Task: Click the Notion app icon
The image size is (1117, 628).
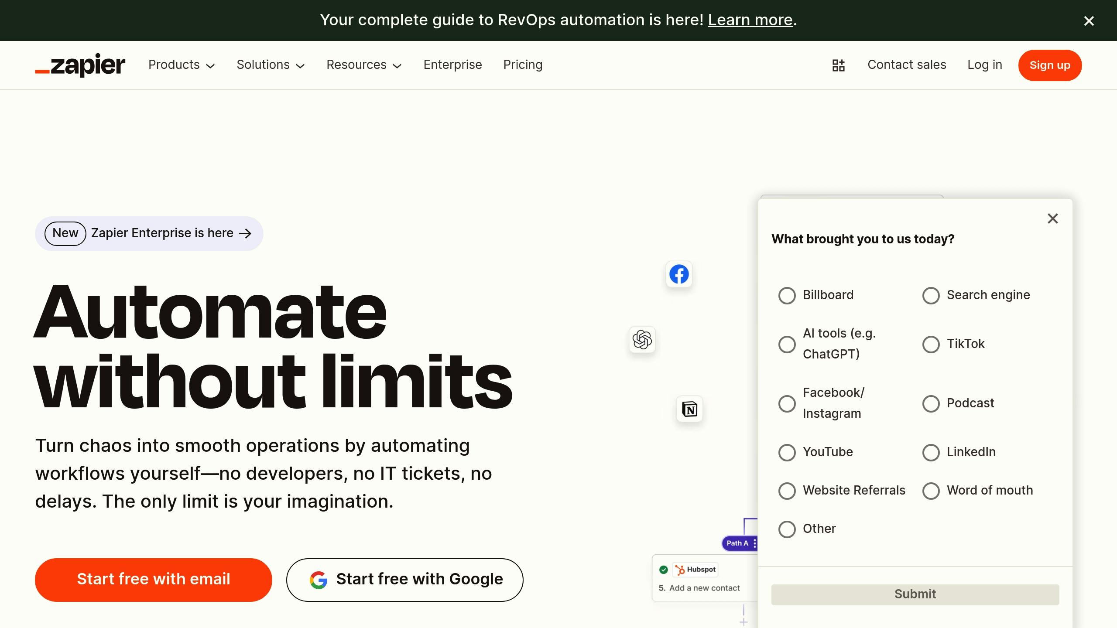Action: 689,409
